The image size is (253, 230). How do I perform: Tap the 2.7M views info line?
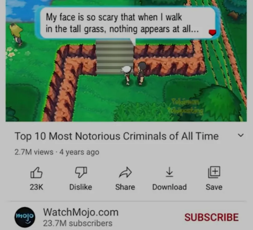click(57, 152)
